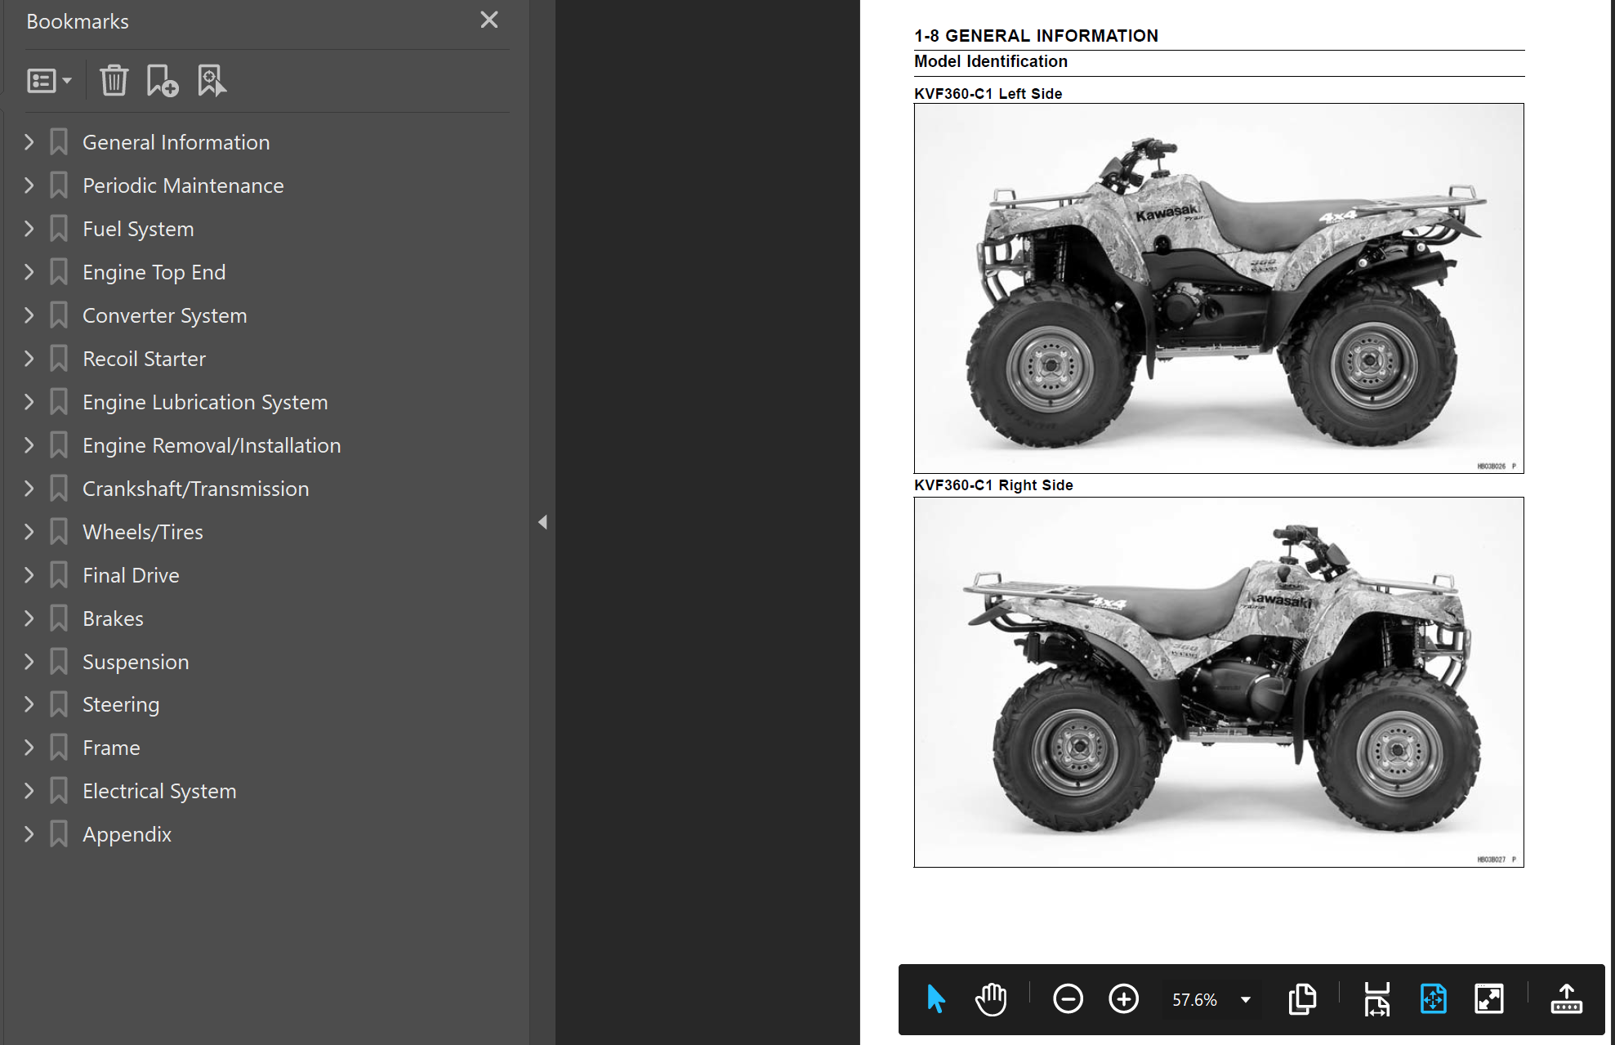Expand the Fuel System bookmark
Viewport: 1615px width, 1045px height.
coord(29,229)
